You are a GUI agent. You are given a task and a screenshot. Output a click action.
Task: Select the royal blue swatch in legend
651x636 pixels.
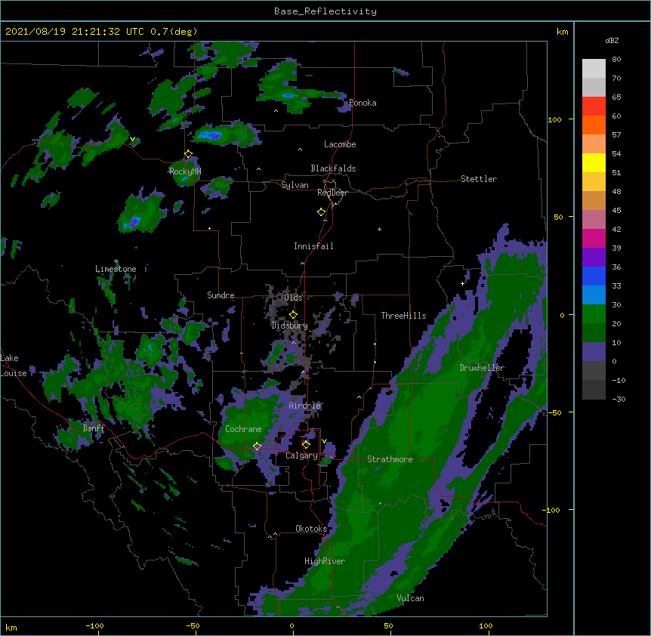(x=594, y=276)
